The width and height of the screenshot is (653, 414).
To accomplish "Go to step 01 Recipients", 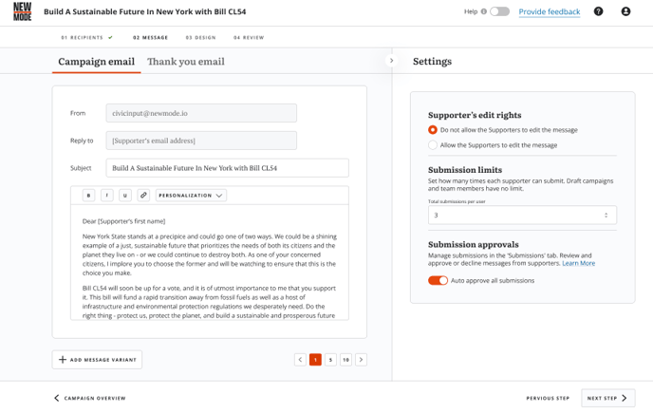I will 86,37.
